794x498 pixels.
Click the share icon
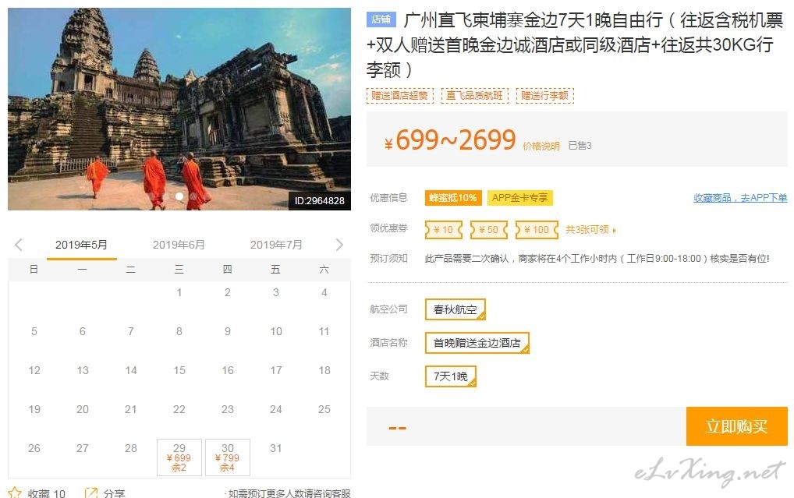[91, 493]
